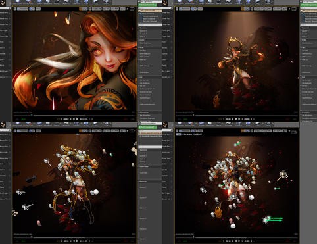
Task: Click Save Current icon in bottom-left editor toolbar
Action: pos(18,124)
